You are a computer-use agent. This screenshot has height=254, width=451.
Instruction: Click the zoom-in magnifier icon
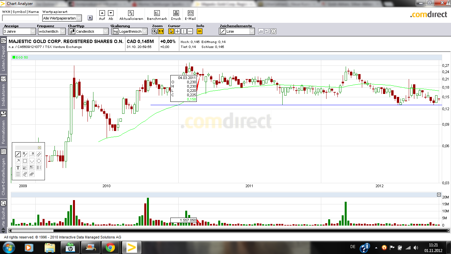pyautogui.click(x=155, y=31)
